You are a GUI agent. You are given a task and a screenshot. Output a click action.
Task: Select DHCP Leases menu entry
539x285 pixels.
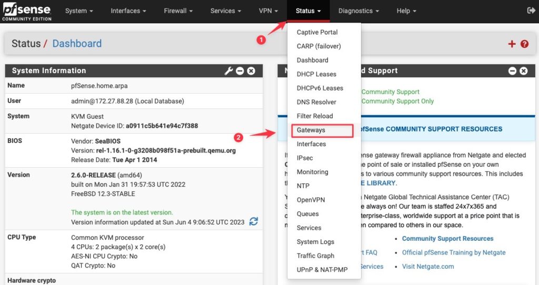click(x=324, y=74)
